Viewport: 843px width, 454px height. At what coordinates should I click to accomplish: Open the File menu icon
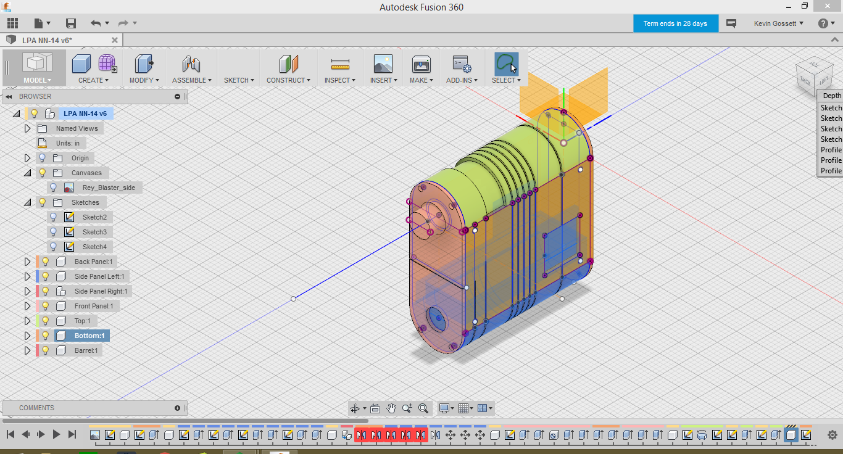(39, 23)
